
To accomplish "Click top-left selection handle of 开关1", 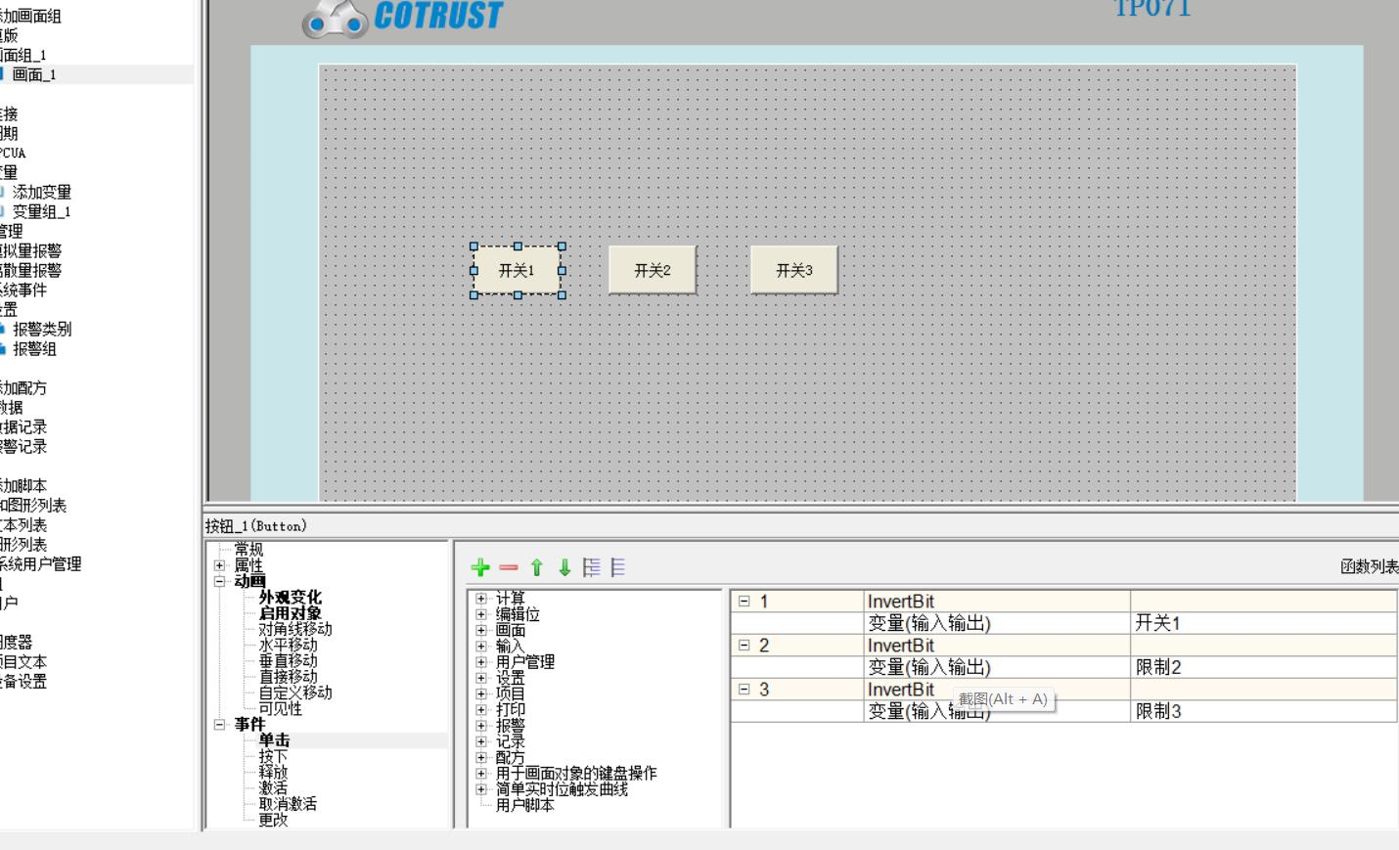I will point(474,246).
